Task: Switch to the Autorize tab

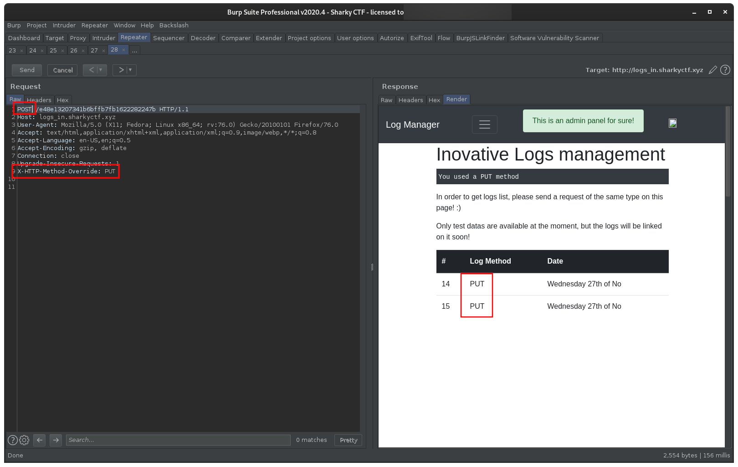Action: coord(392,38)
